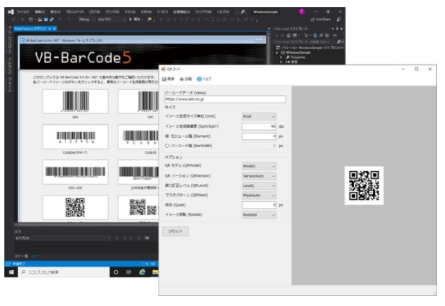Click the Code39 barcode sample image
Viewport: 445px width, 306px height.
(x=138, y=136)
